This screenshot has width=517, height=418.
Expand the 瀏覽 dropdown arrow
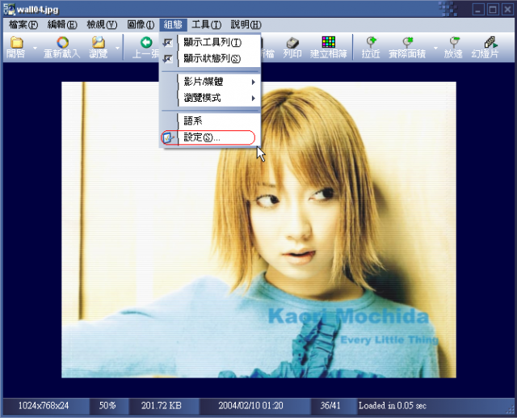[x=117, y=49]
